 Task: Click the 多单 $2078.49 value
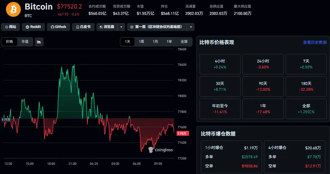pos(250,157)
